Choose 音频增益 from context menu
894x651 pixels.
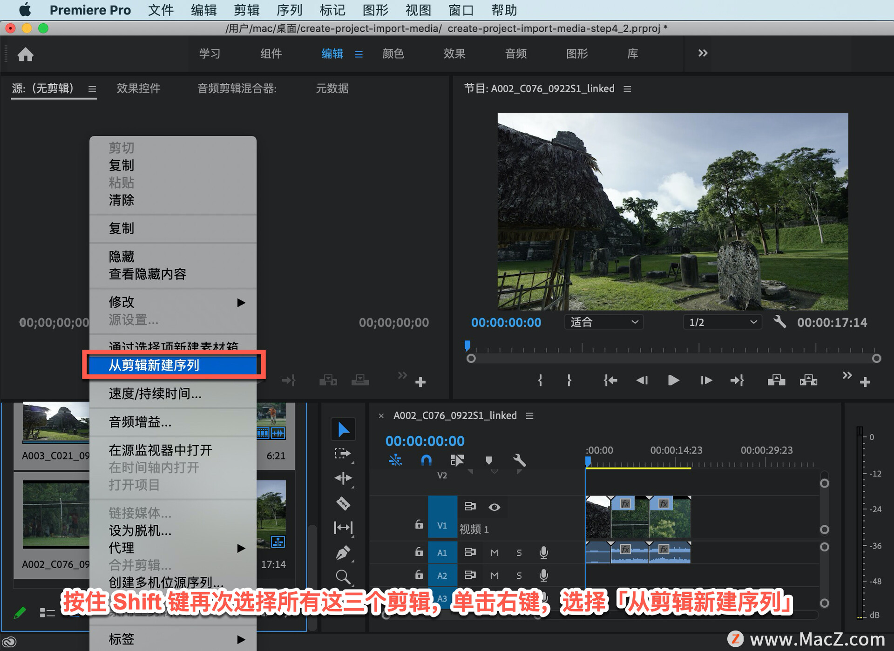click(x=173, y=422)
